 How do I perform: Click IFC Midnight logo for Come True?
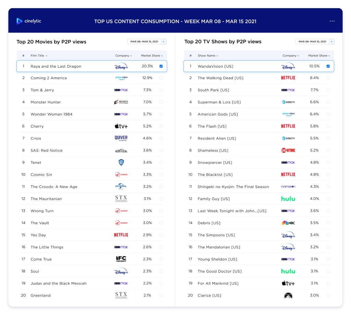coord(121,259)
